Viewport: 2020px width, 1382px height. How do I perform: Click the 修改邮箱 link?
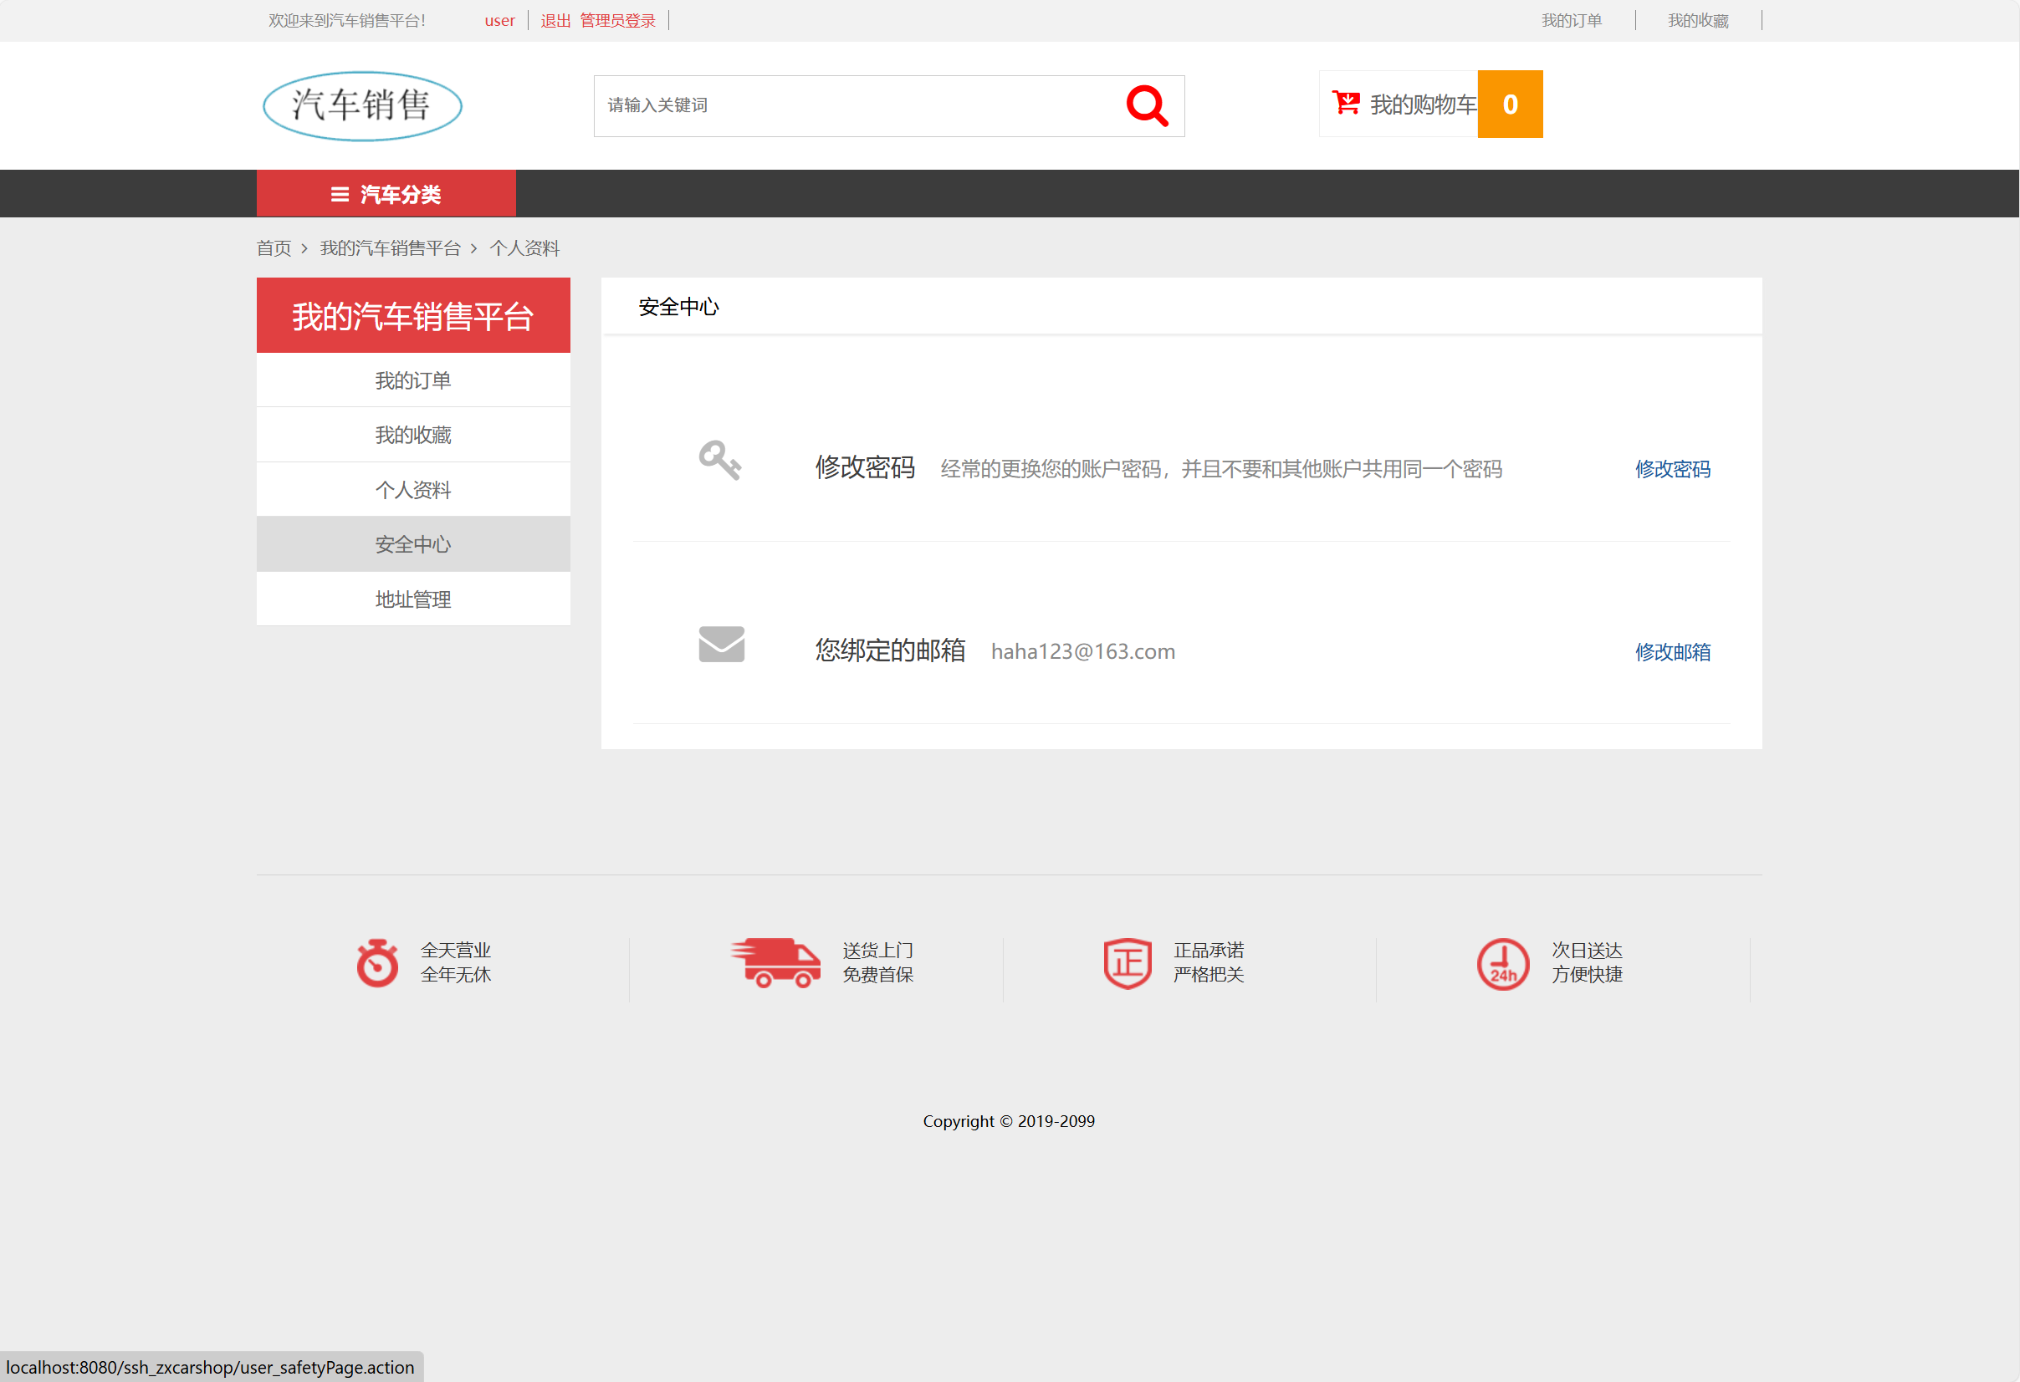(x=1671, y=651)
